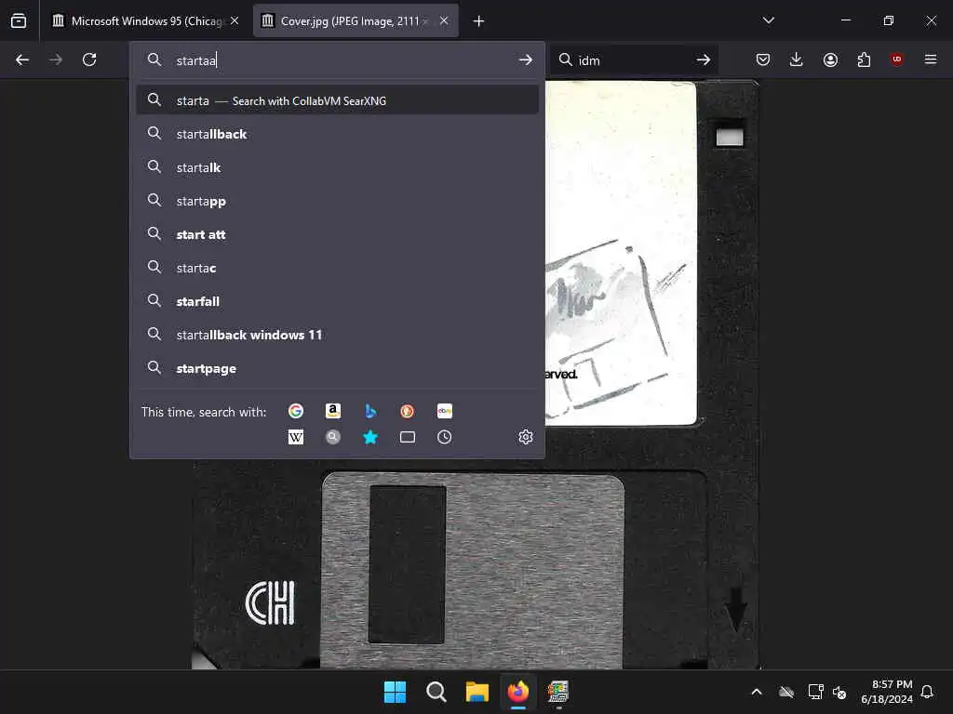Screen dimensions: 953x714
Task: Search in open Tabs icon
Action: tap(408, 437)
